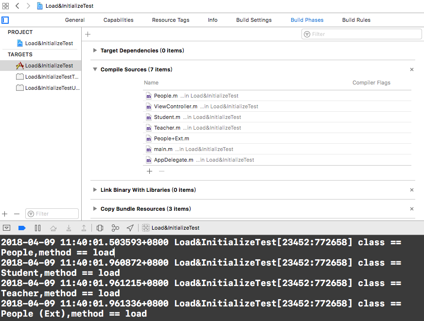The image size is (424, 321).
Task: Open the Debug Memory Graph tool
Action: point(115,228)
